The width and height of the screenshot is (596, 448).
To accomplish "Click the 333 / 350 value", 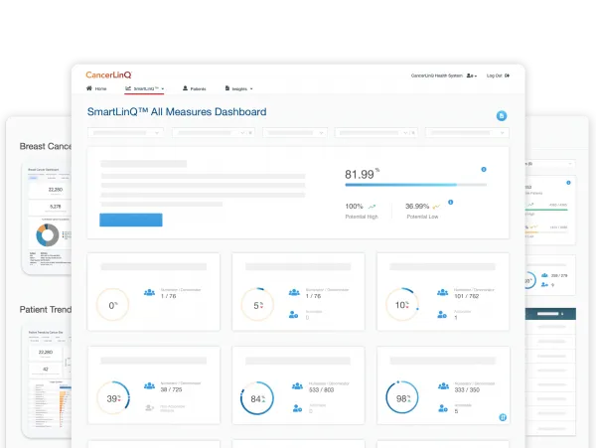I will tap(467, 389).
